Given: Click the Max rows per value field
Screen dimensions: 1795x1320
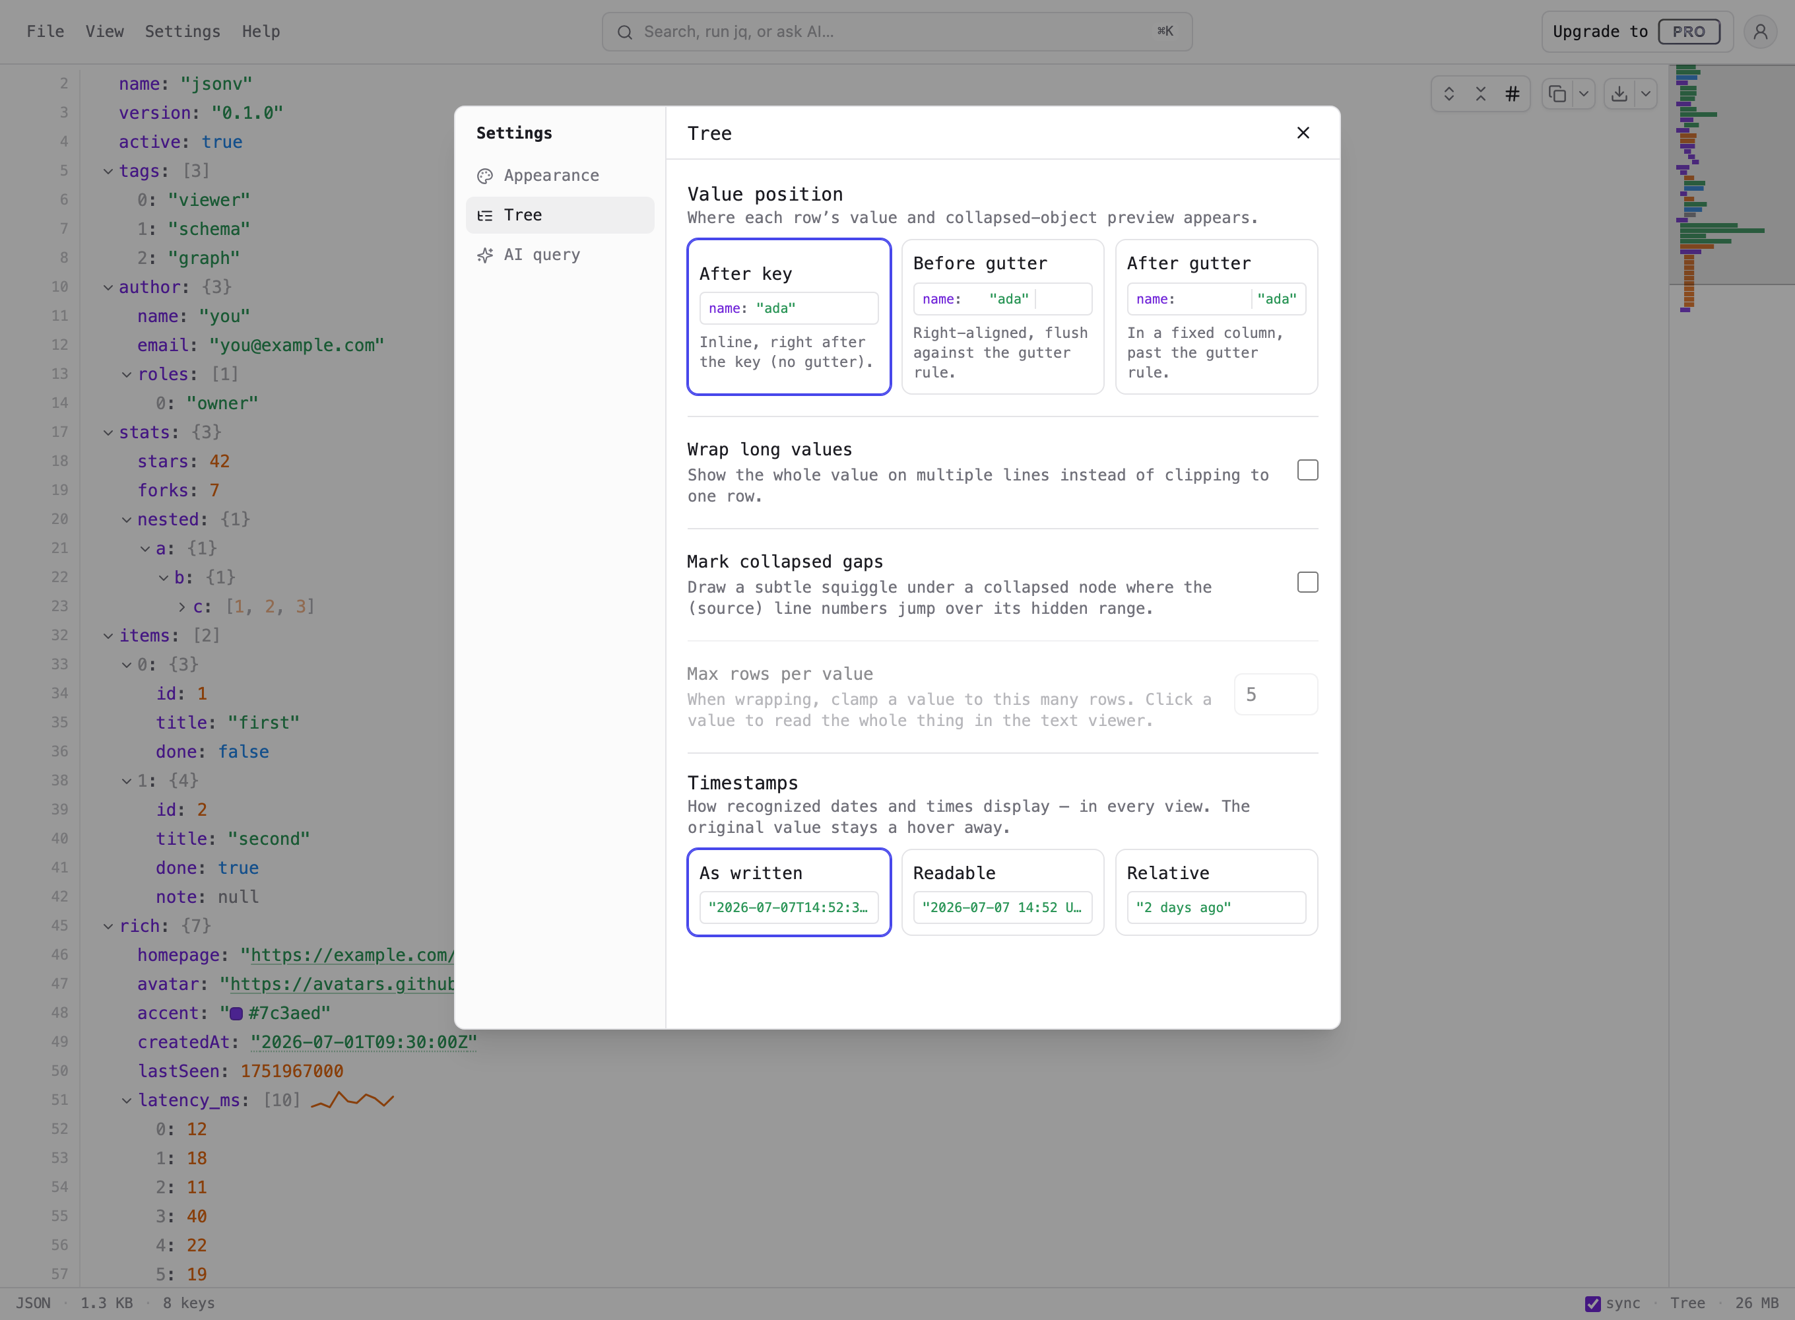Looking at the screenshot, I should click(1276, 694).
